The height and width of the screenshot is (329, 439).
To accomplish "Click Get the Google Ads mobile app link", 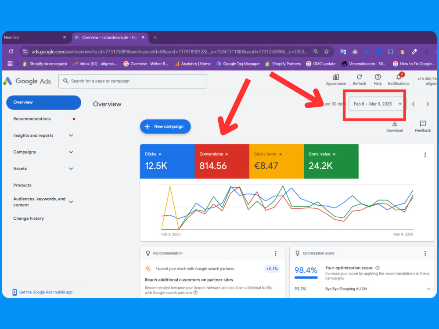I will (x=43, y=292).
